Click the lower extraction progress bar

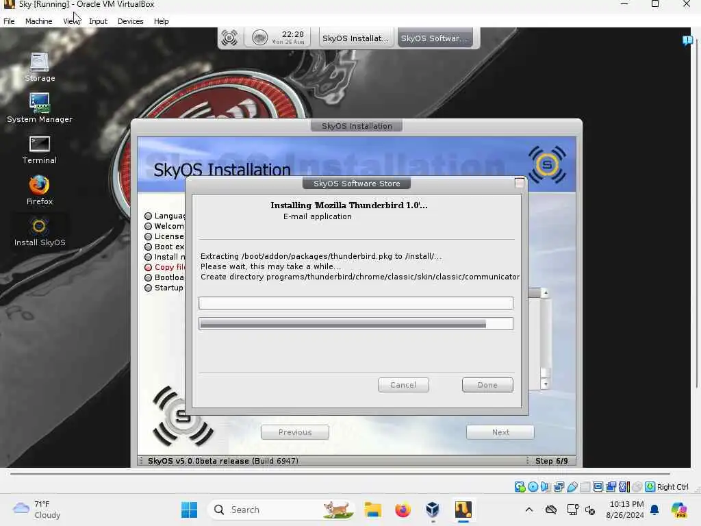(356, 324)
